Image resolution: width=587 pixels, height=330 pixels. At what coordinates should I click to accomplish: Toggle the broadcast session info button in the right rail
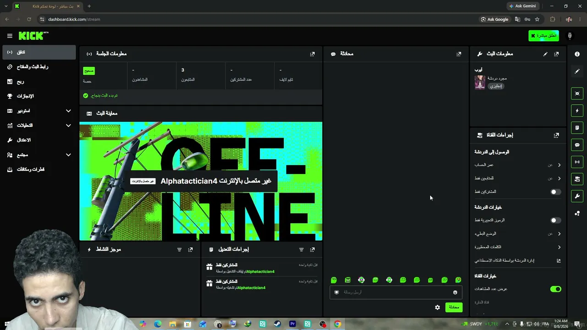(577, 162)
